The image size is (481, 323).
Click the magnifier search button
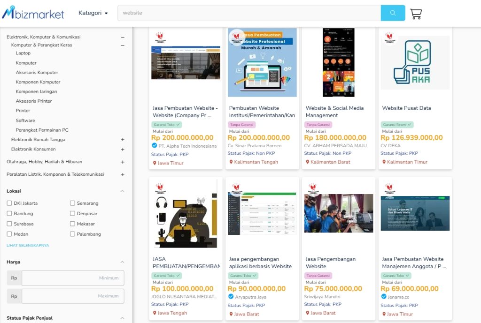393,13
